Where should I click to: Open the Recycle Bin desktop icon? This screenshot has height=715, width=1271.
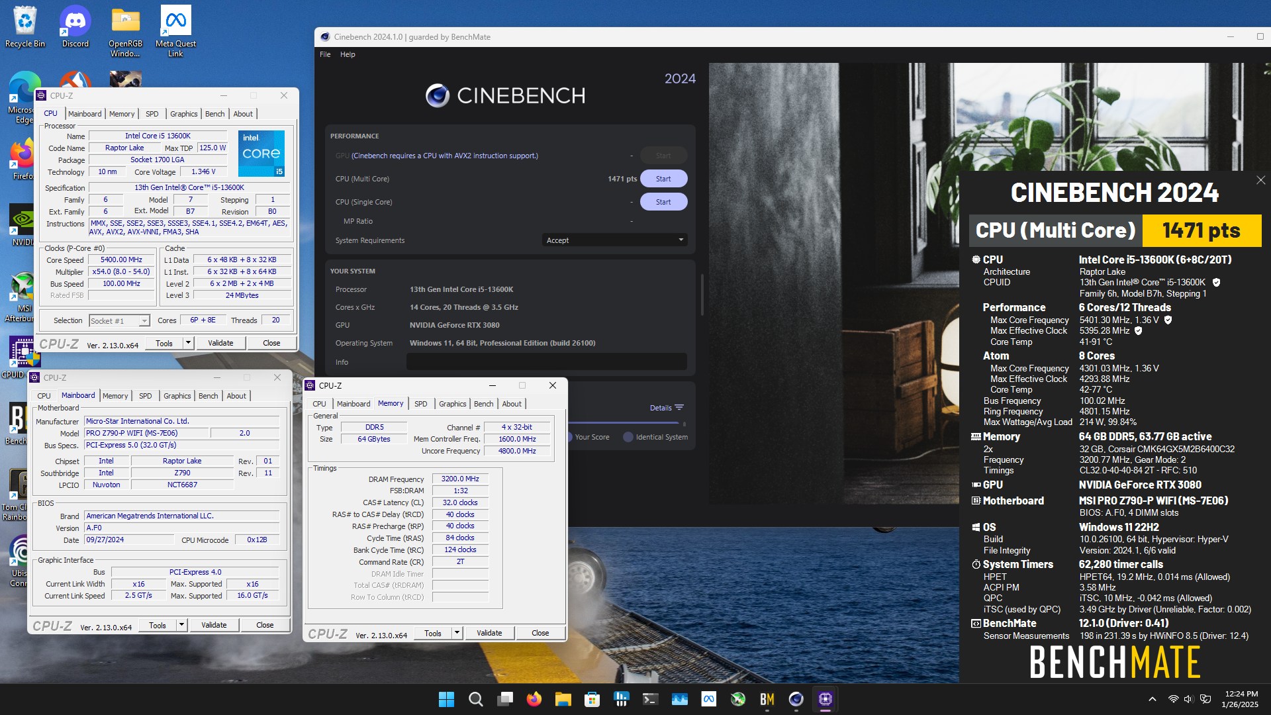click(x=25, y=26)
